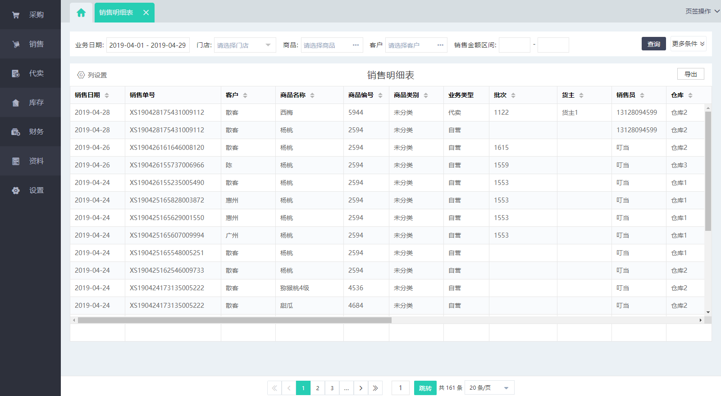Click product cell 西梅
Image resolution: width=721 pixels, height=396 pixels.
[x=287, y=112]
